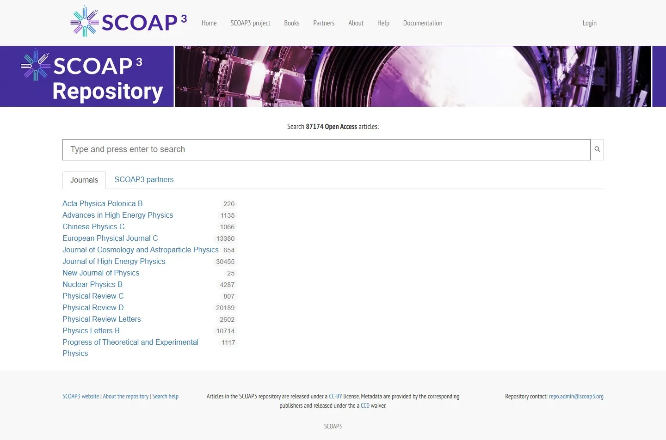666x440 pixels.
Task: Click the magnifier search button
Action: (x=597, y=150)
